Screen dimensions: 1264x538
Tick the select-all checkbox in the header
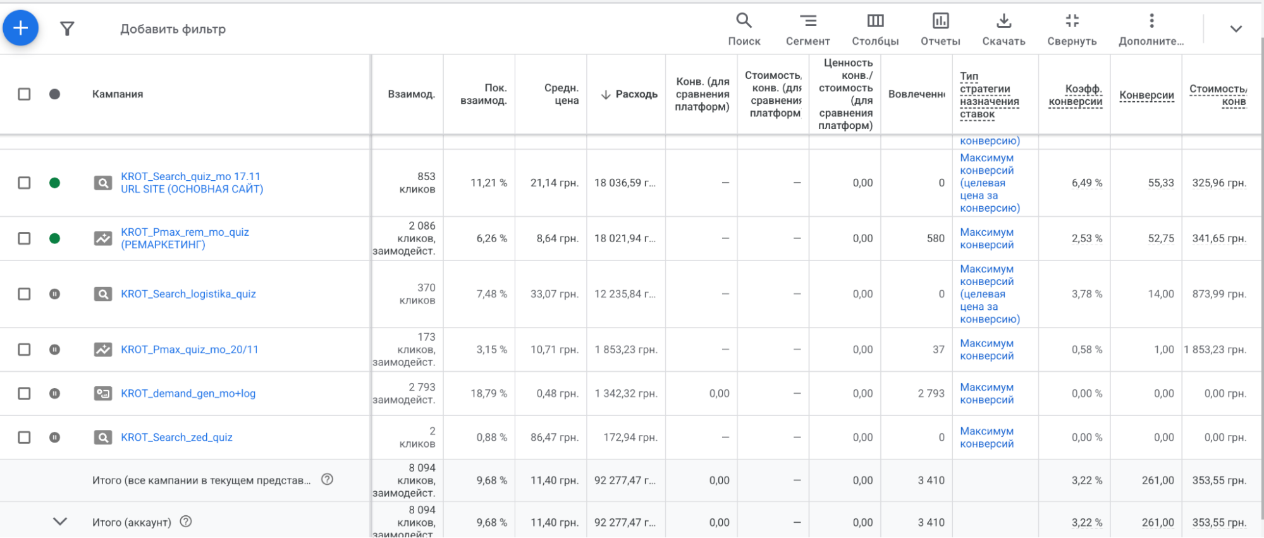pos(24,94)
